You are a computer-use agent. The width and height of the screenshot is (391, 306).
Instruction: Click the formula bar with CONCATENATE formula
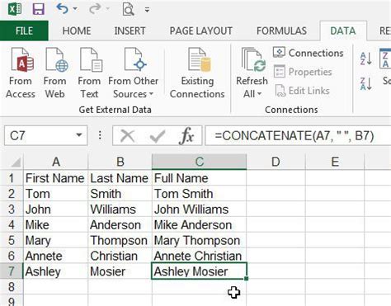[x=298, y=135]
